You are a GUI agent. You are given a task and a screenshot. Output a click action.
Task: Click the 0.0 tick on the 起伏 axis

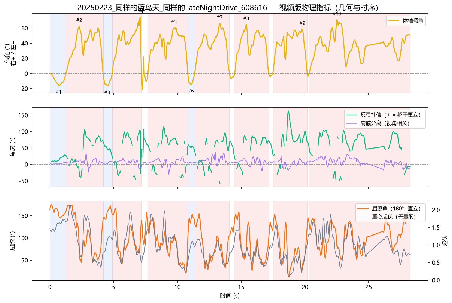pos(436,280)
